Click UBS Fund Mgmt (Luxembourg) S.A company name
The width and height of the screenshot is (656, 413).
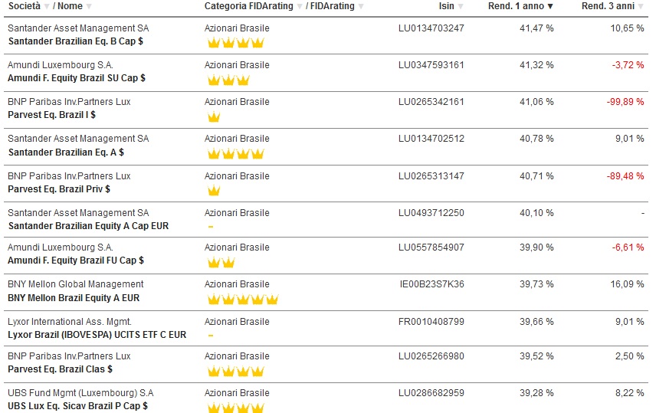click(80, 393)
